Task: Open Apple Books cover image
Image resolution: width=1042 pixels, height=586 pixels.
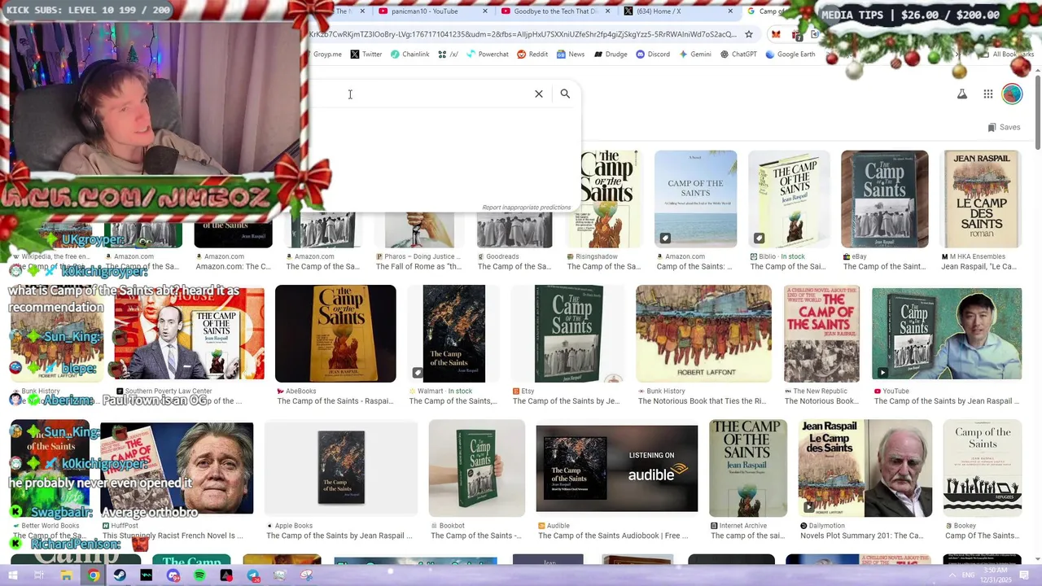Action: coord(340,468)
